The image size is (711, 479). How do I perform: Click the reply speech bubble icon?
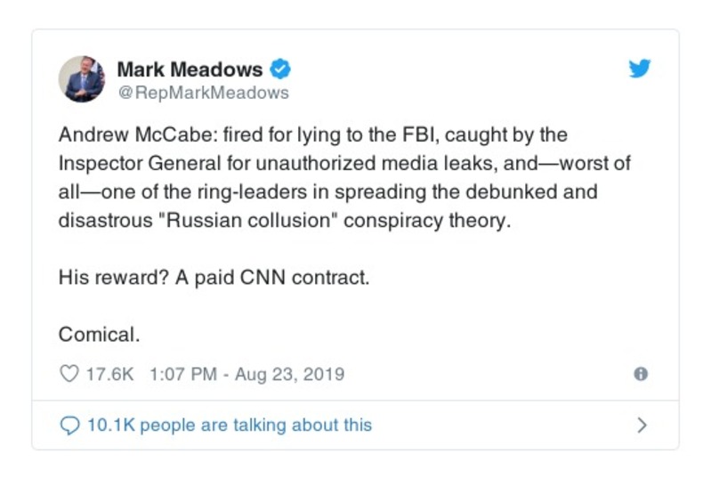tap(69, 426)
